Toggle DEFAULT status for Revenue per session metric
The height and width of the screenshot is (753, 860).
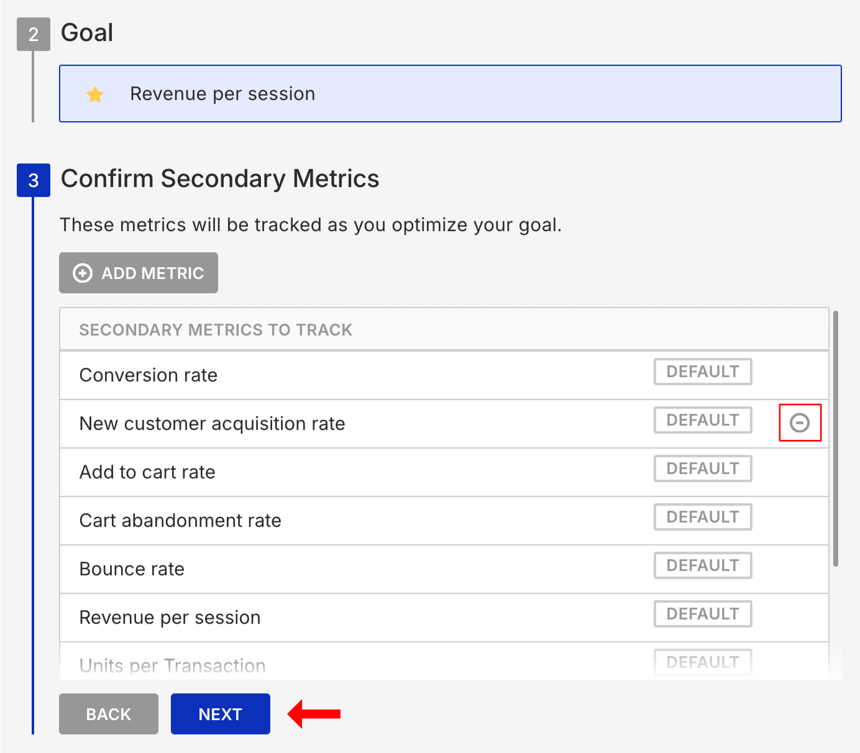pos(702,614)
